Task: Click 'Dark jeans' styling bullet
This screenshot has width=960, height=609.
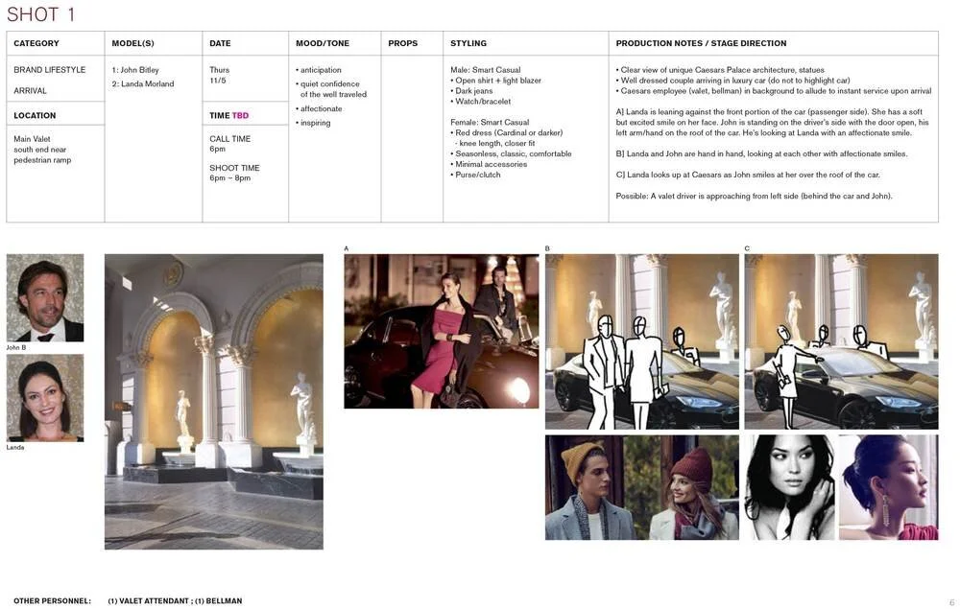Action: click(x=471, y=90)
